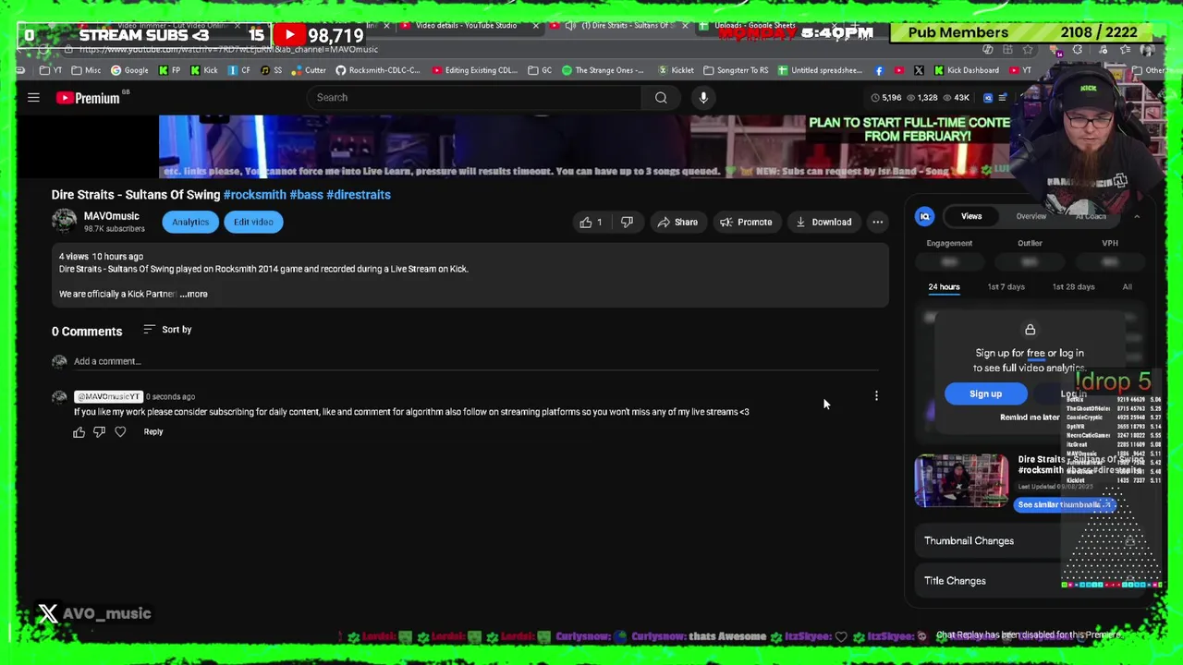Click the vidIQ logo icon
The image size is (1183, 665).
[924, 216]
